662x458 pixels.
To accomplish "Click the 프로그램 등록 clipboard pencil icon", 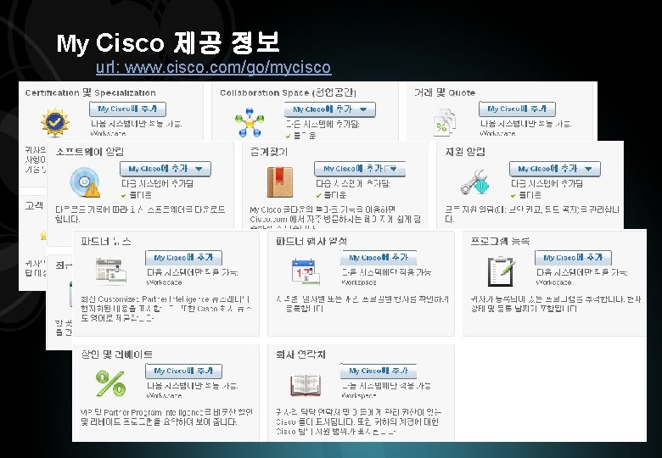I will (x=501, y=271).
